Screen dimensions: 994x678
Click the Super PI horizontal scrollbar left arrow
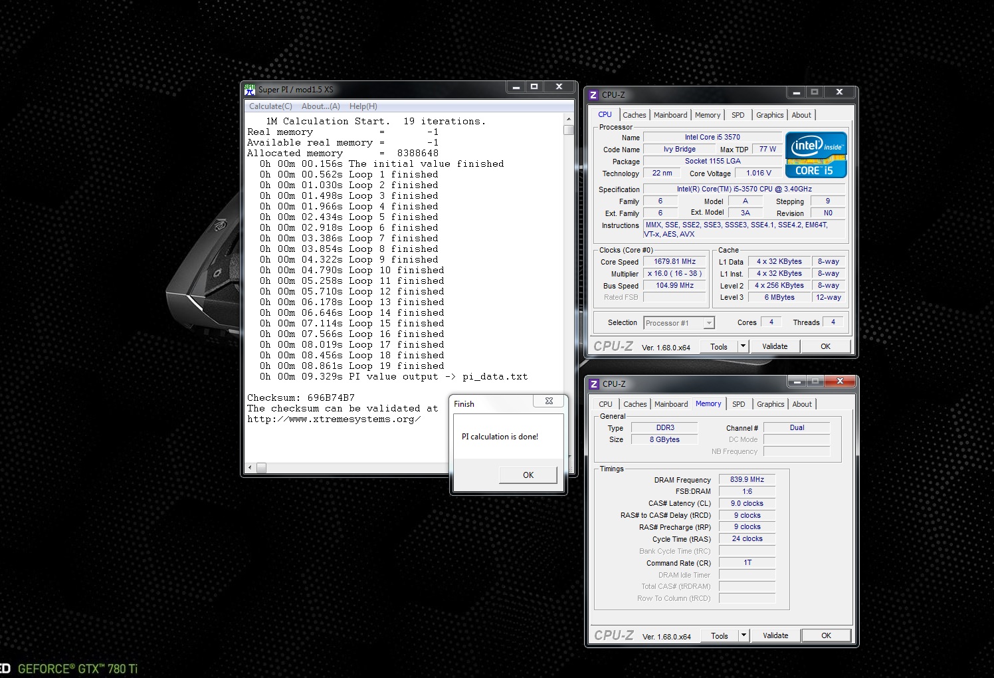(x=250, y=468)
